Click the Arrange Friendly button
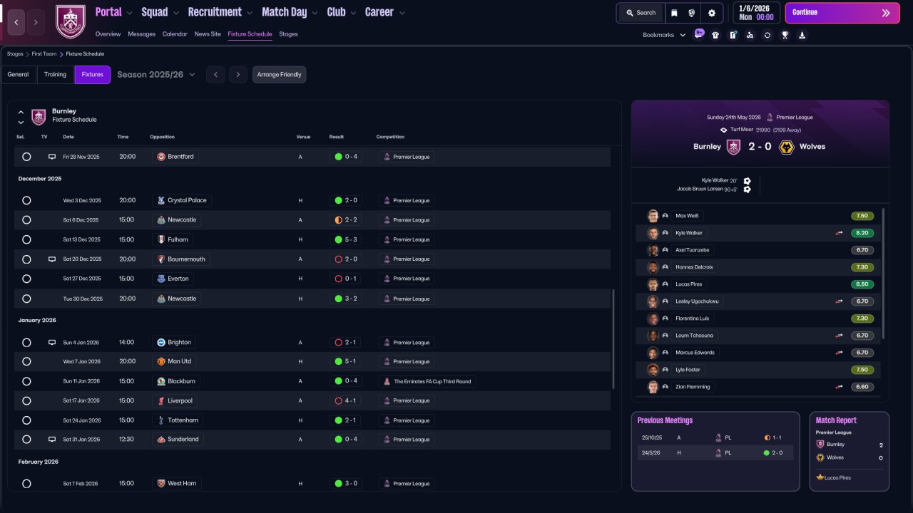This screenshot has height=513, width=913. (x=279, y=75)
